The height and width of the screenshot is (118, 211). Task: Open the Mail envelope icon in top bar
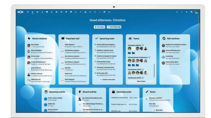coord(57,12)
